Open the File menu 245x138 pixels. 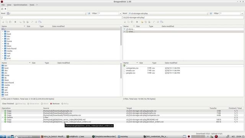pyautogui.click(x=3, y=5)
